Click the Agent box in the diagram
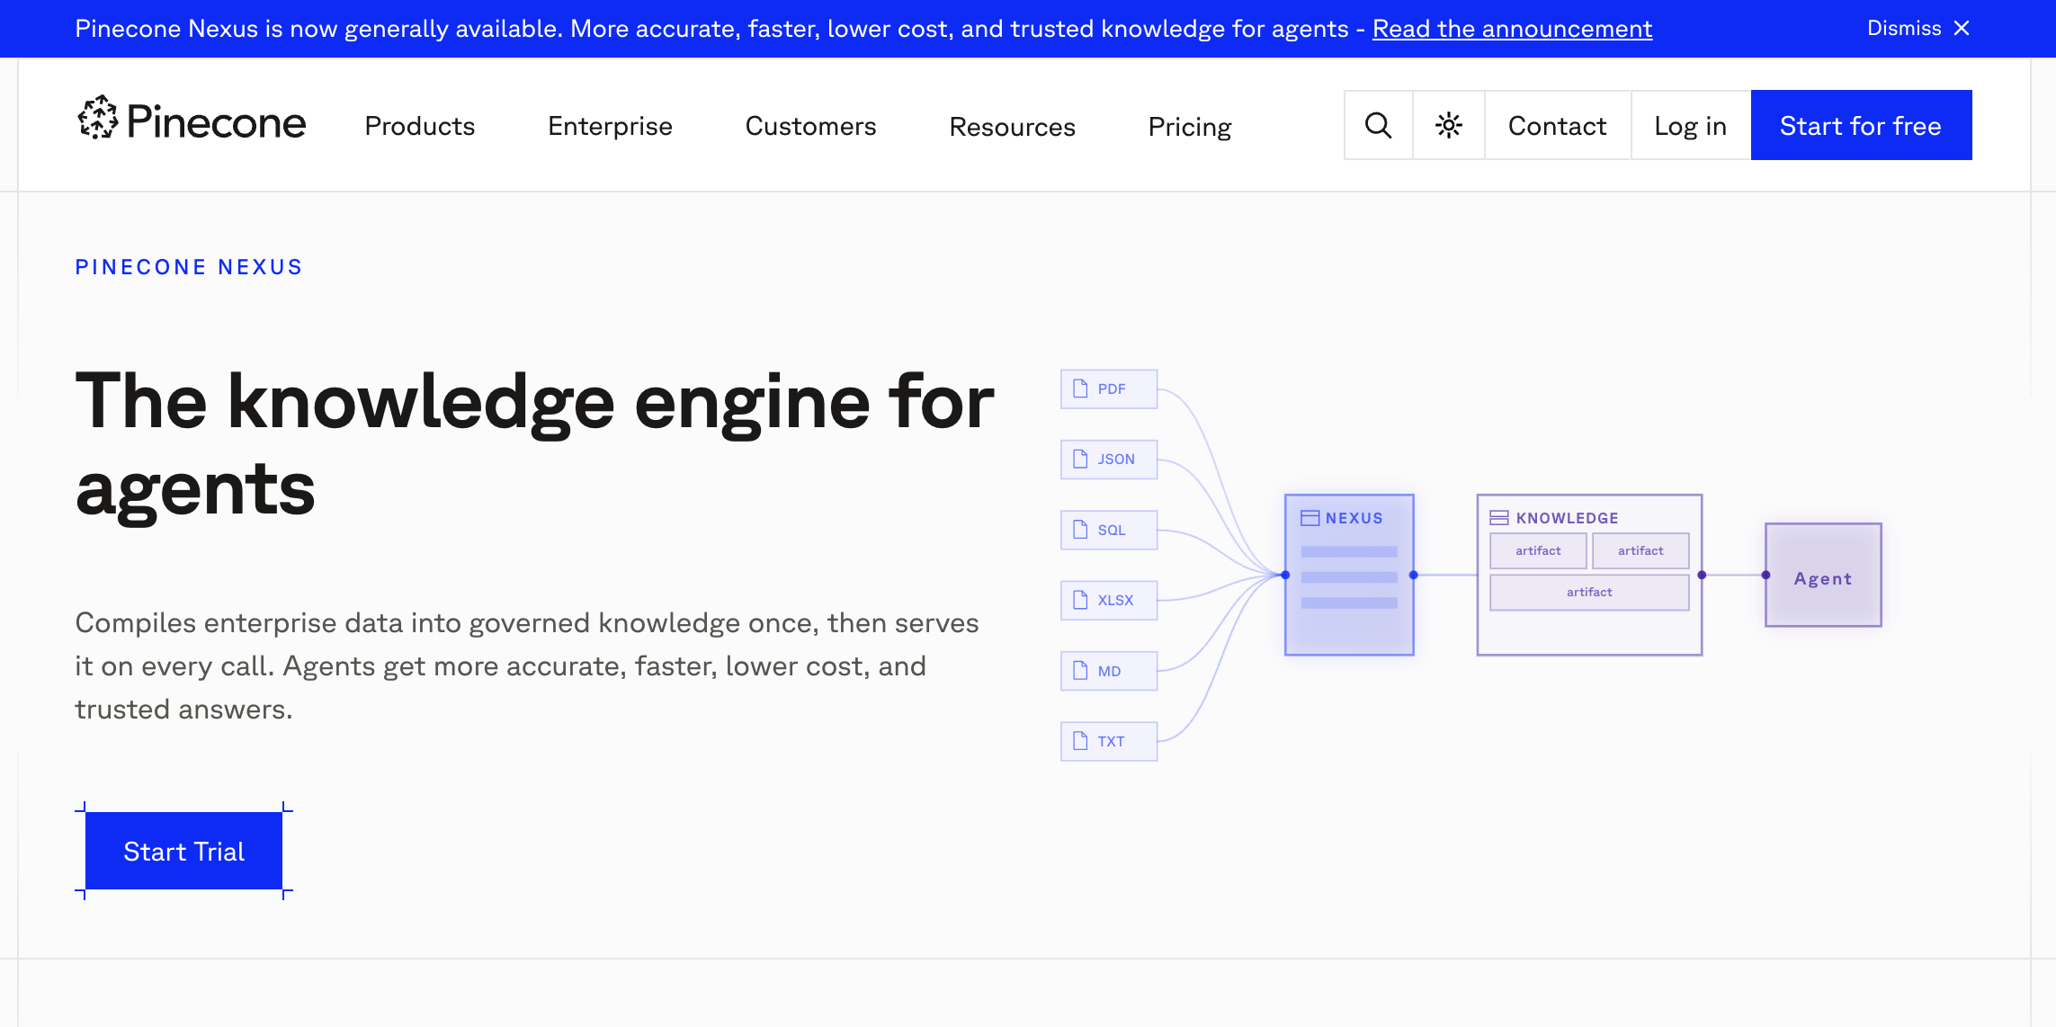This screenshot has width=2056, height=1027. pos(1823,575)
